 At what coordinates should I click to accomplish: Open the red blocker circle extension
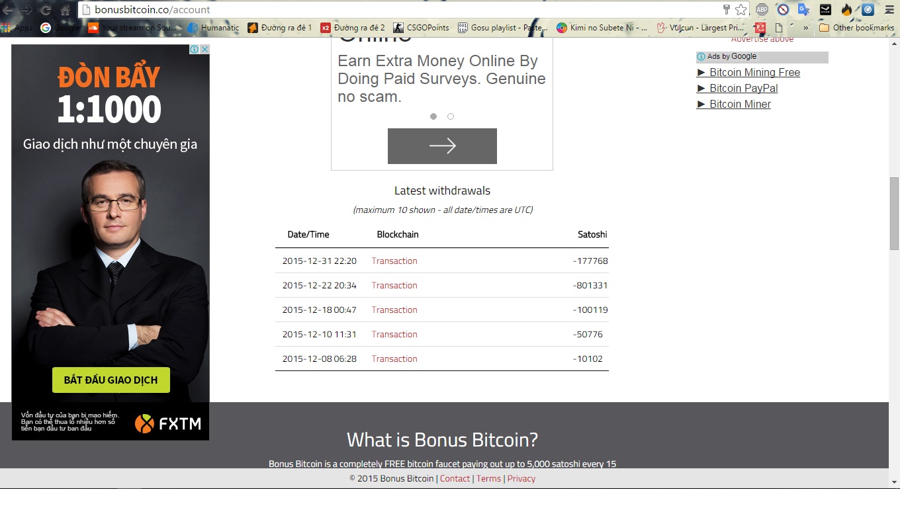[784, 10]
